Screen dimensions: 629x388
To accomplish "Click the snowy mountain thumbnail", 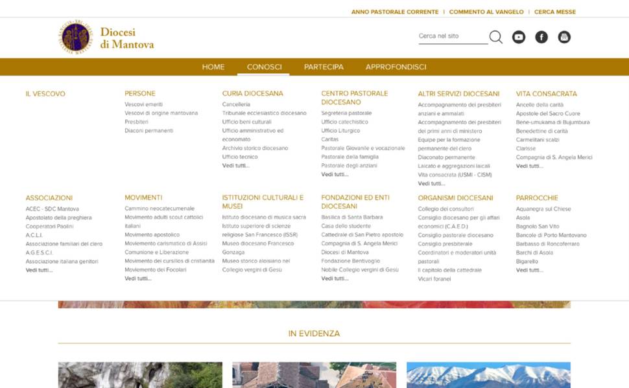I will click(x=488, y=375).
